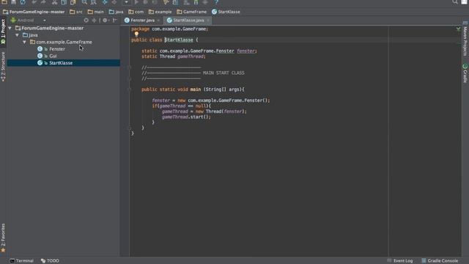This screenshot has width=469, height=264.
Task: Open the Terminal tool window
Action: [x=21, y=261]
